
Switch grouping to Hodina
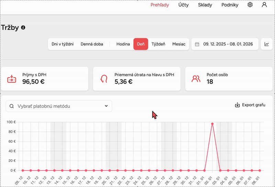(x=123, y=44)
